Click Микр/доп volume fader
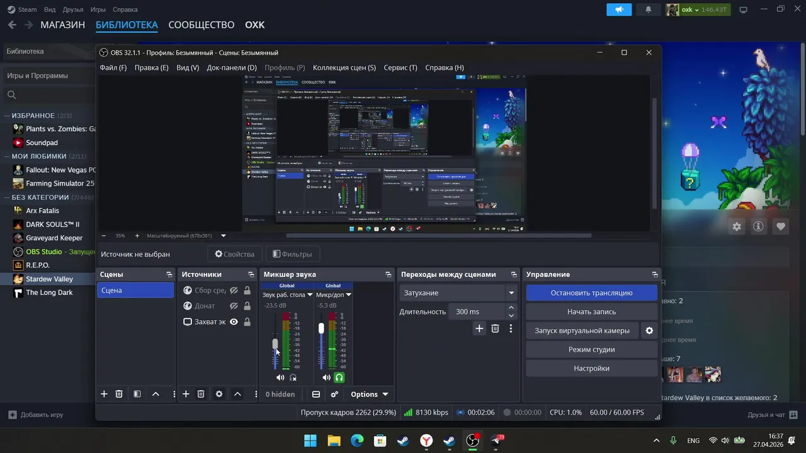The height and width of the screenshot is (453, 806). (321, 328)
